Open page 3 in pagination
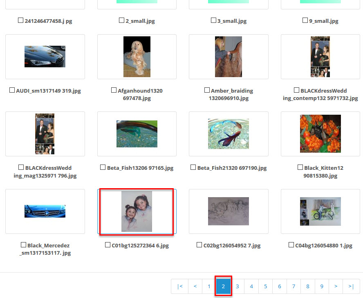Image resolution: width=363 pixels, height=298 pixels. click(237, 287)
